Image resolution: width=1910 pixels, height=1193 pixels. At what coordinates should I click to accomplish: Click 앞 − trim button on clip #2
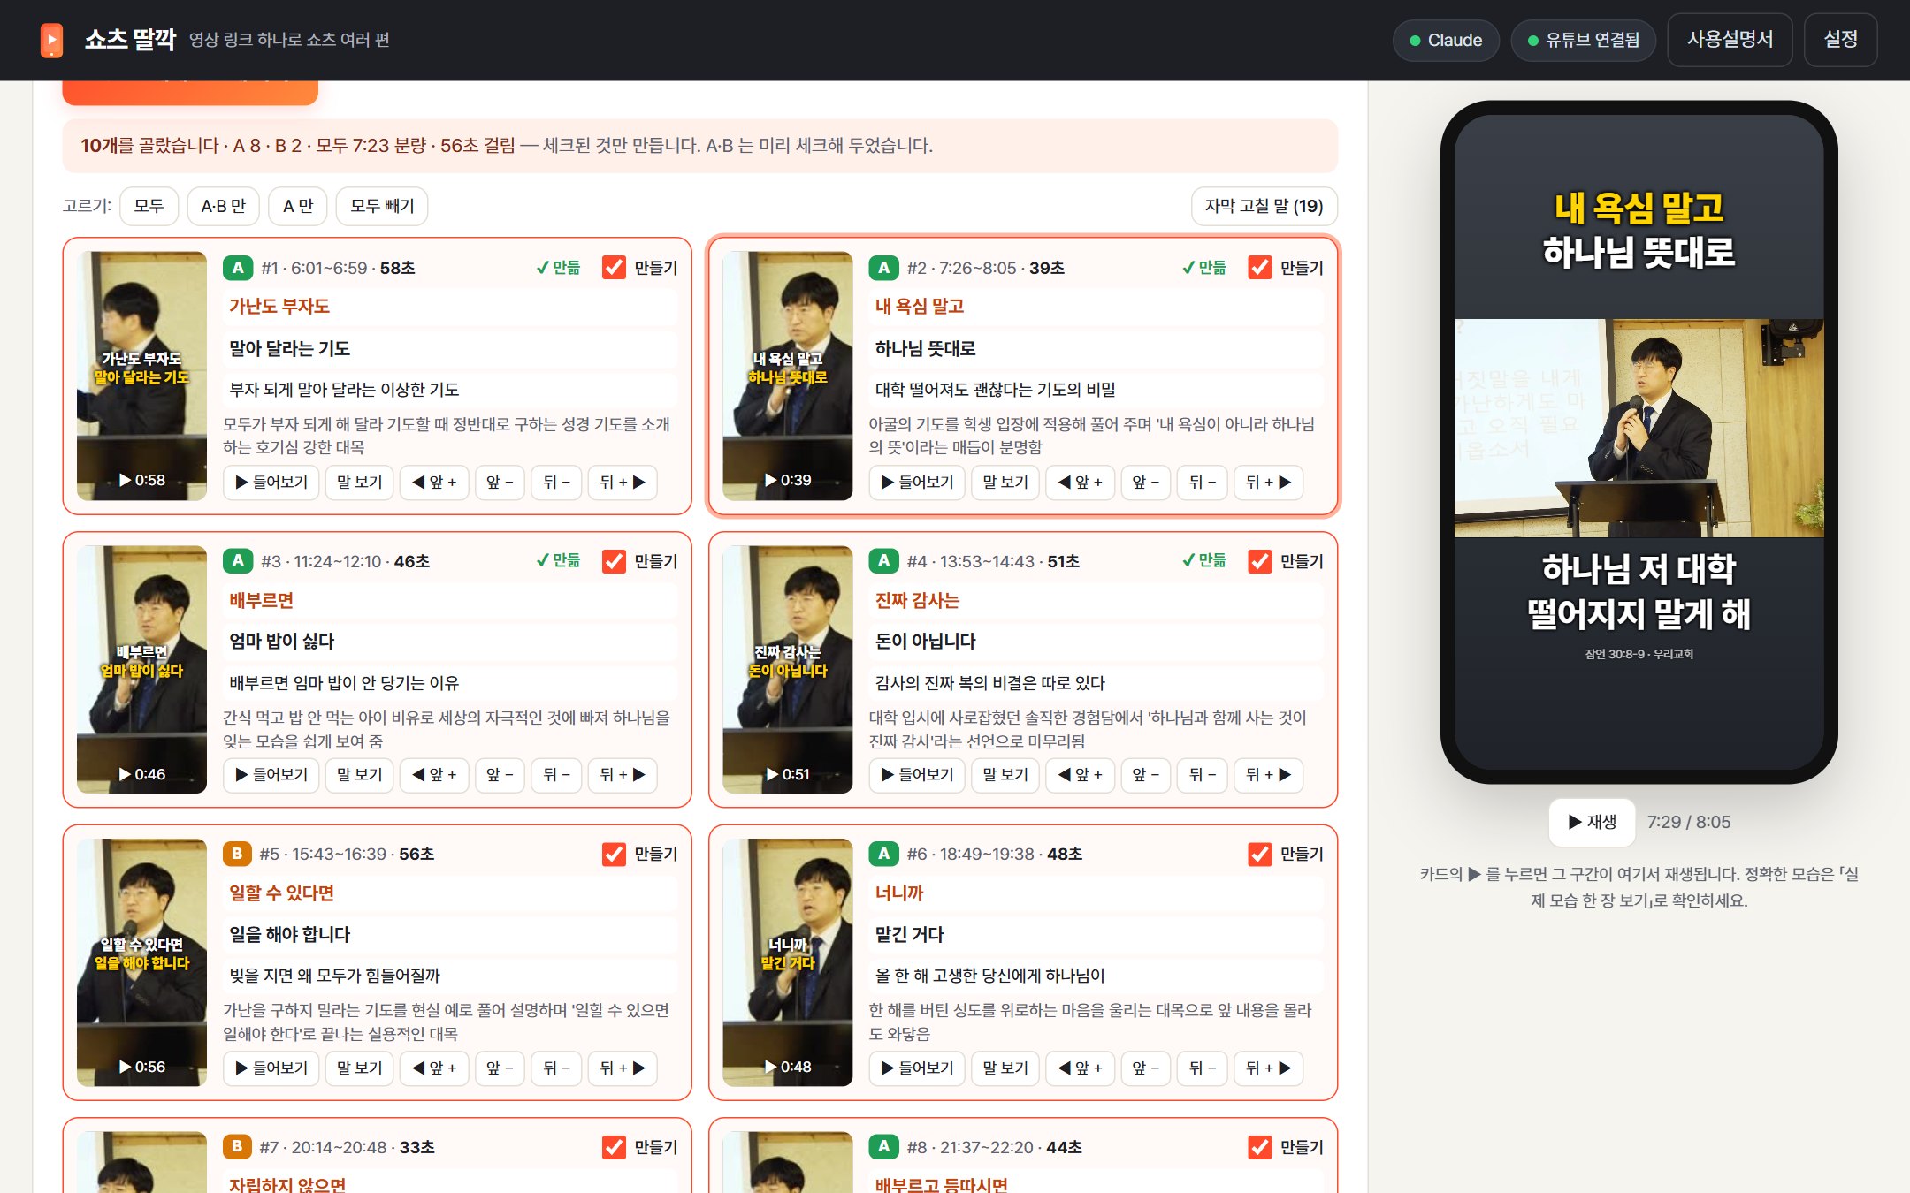[1145, 483]
